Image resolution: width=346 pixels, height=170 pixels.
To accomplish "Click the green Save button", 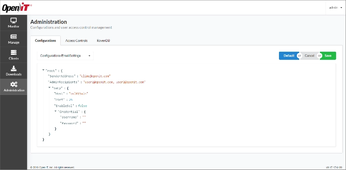I will (x=328, y=56).
